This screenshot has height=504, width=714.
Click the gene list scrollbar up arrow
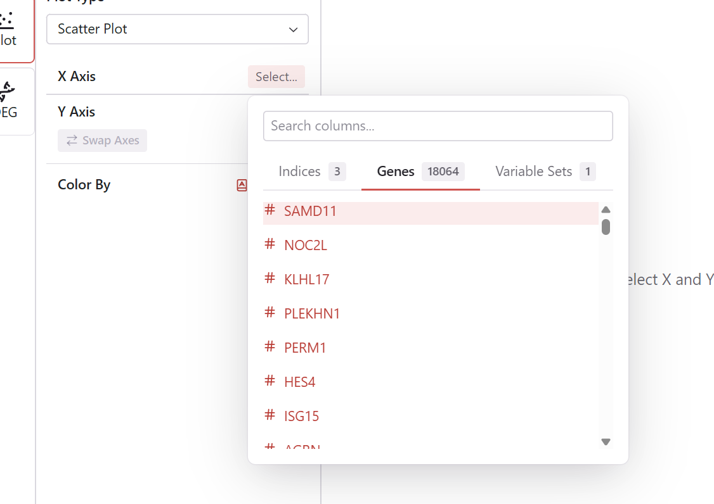[x=606, y=210]
